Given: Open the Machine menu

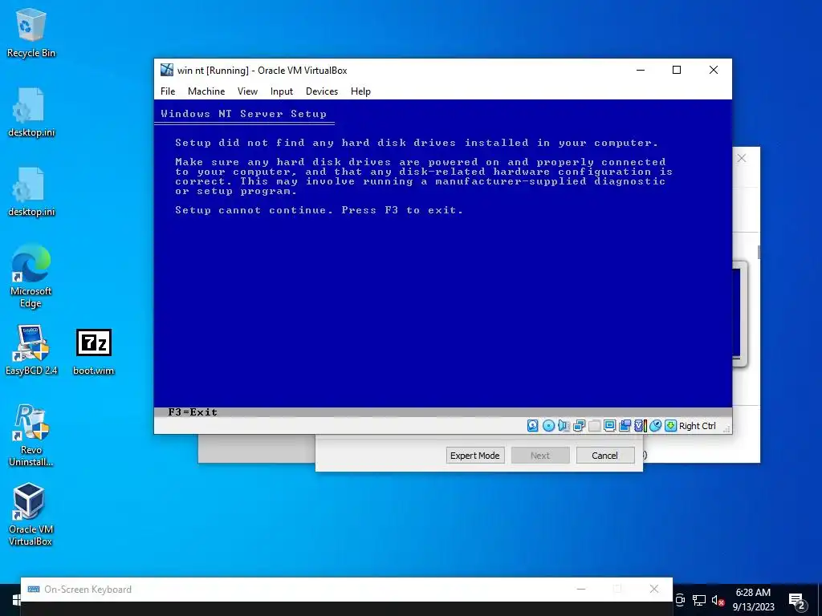Looking at the screenshot, I should coord(206,91).
